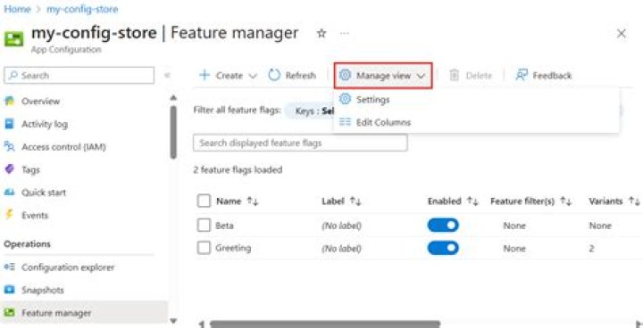The image size is (643, 328).
Task: Click the sidebar scroll up arrow
Action: coord(173,97)
